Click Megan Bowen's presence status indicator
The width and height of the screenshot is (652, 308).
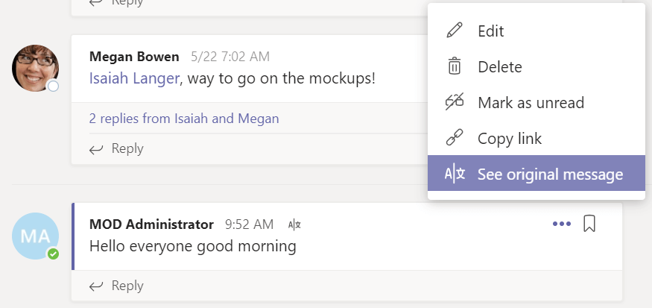(53, 87)
